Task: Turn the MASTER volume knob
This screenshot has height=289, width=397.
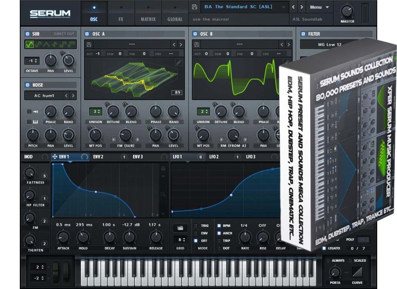Action: tap(346, 10)
